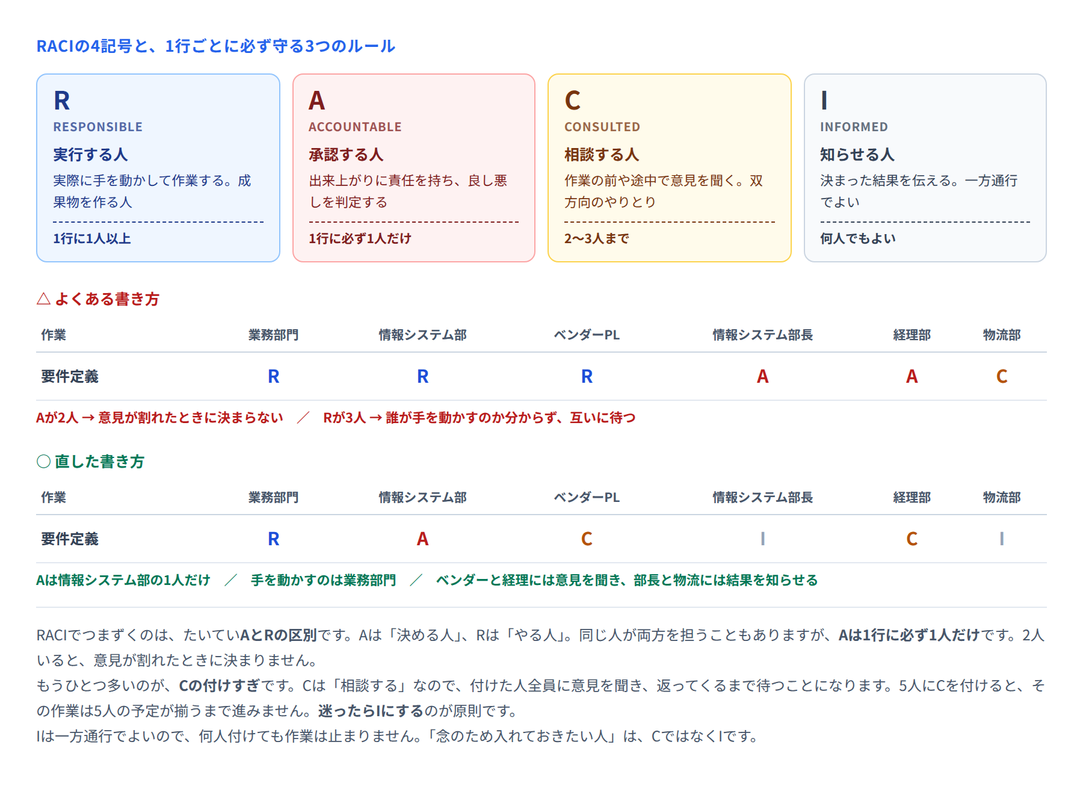Select the RESPONSIBLE label in the R card
This screenshot has width=1083, height=786.
pyautogui.click(x=98, y=127)
